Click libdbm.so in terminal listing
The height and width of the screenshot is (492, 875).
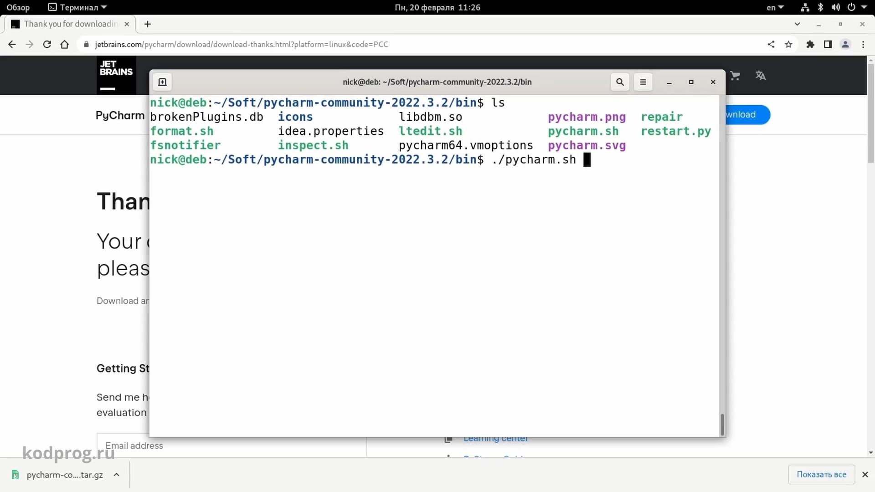430,117
